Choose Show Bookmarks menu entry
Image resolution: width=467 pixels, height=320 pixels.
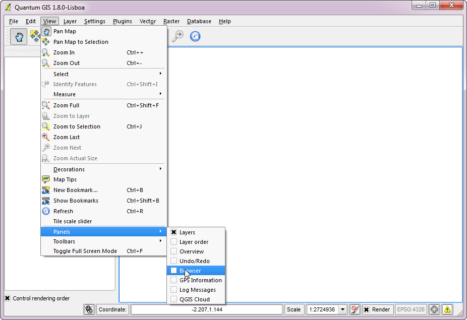(103, 201)
